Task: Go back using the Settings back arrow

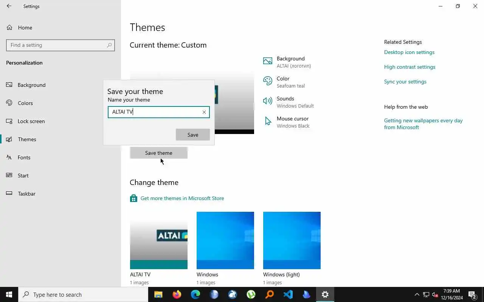Action: 9,6
